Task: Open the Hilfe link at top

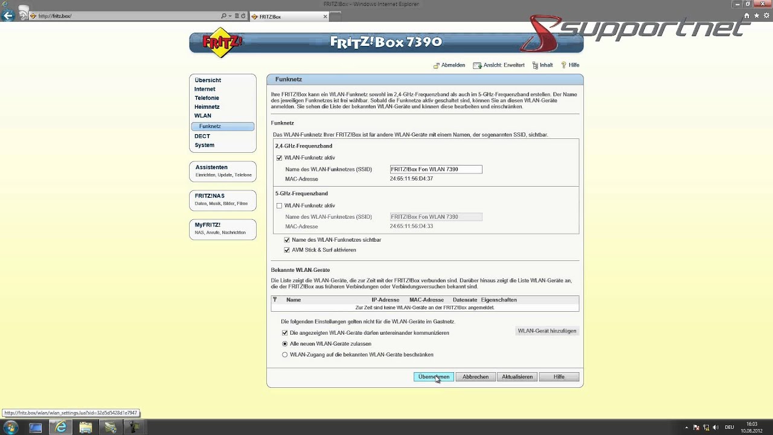Action: point(574,65)
